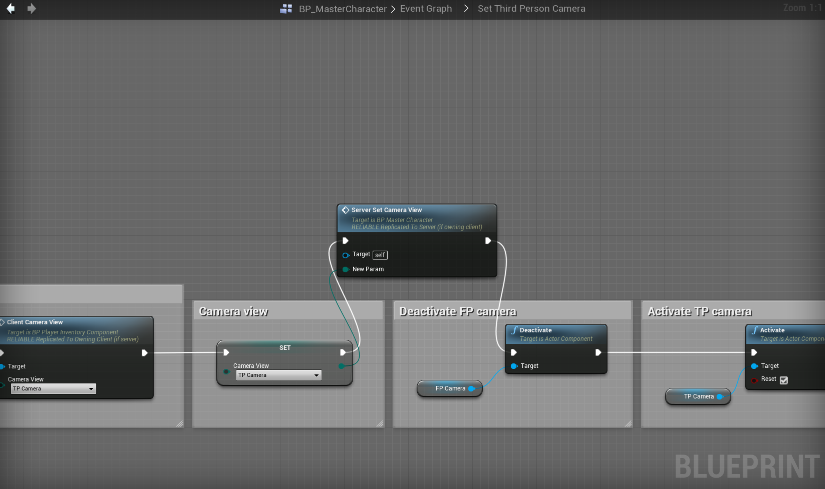Click resize handle of Camera view comment
The width and height of the screenshot is (825, 489).
[x=380, y=424]
